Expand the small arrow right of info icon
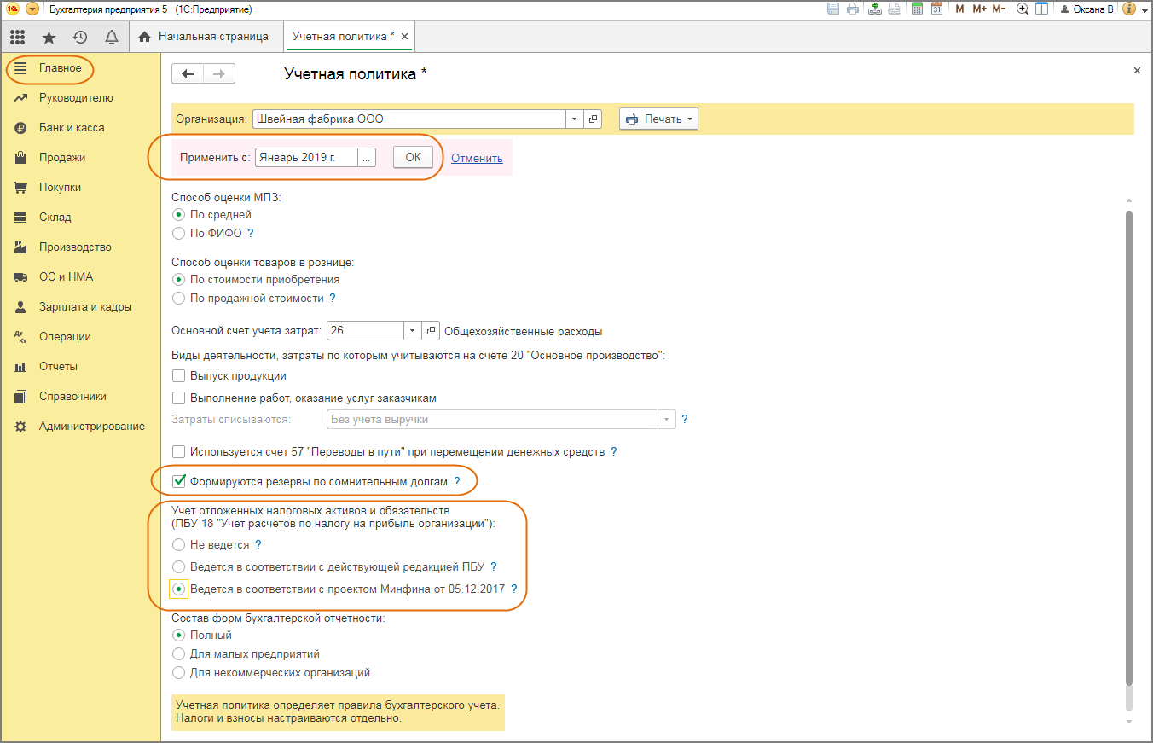Viewport: 1153px width, 743px height. point(1144,10)
